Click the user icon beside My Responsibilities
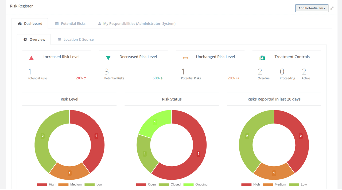The image size is (342, 190). click(x=99, y=23)
